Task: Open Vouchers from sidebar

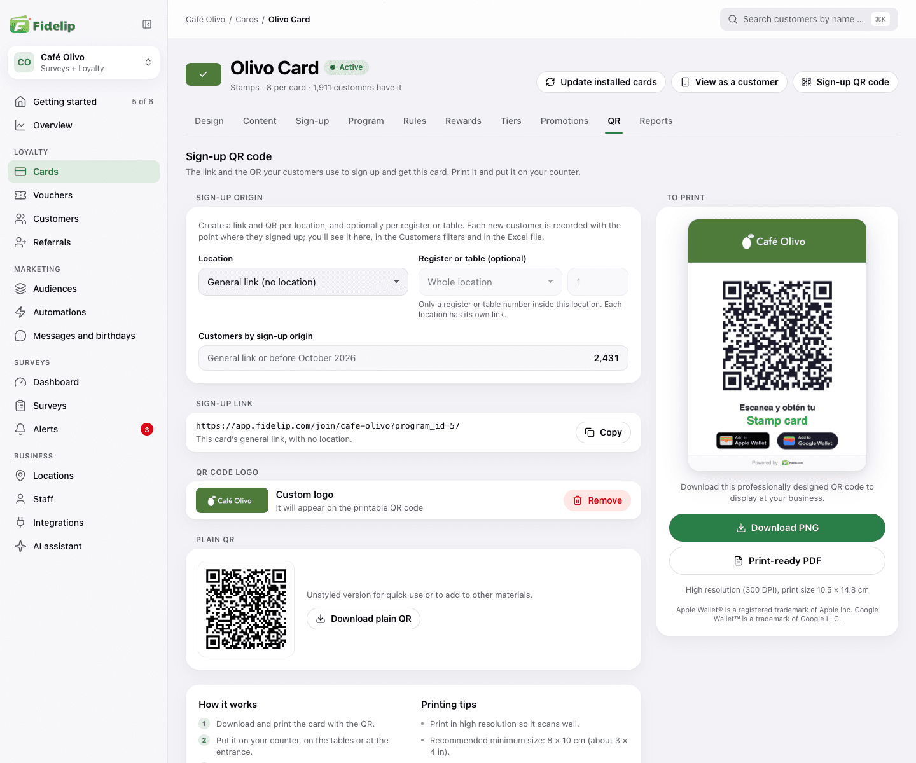Action: coord(83,195)
